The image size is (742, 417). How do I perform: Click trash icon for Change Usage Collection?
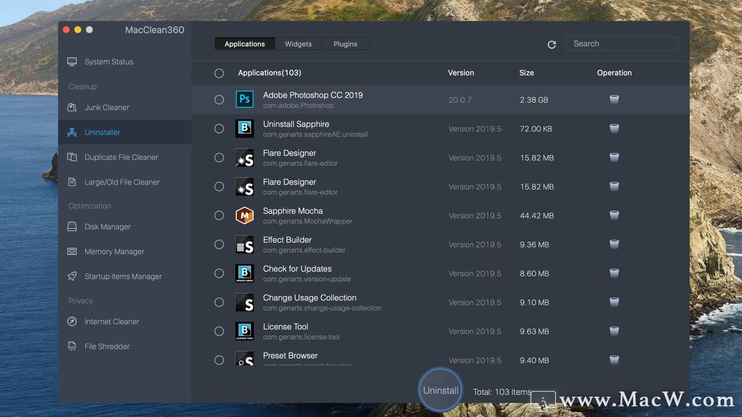[614, 302]
